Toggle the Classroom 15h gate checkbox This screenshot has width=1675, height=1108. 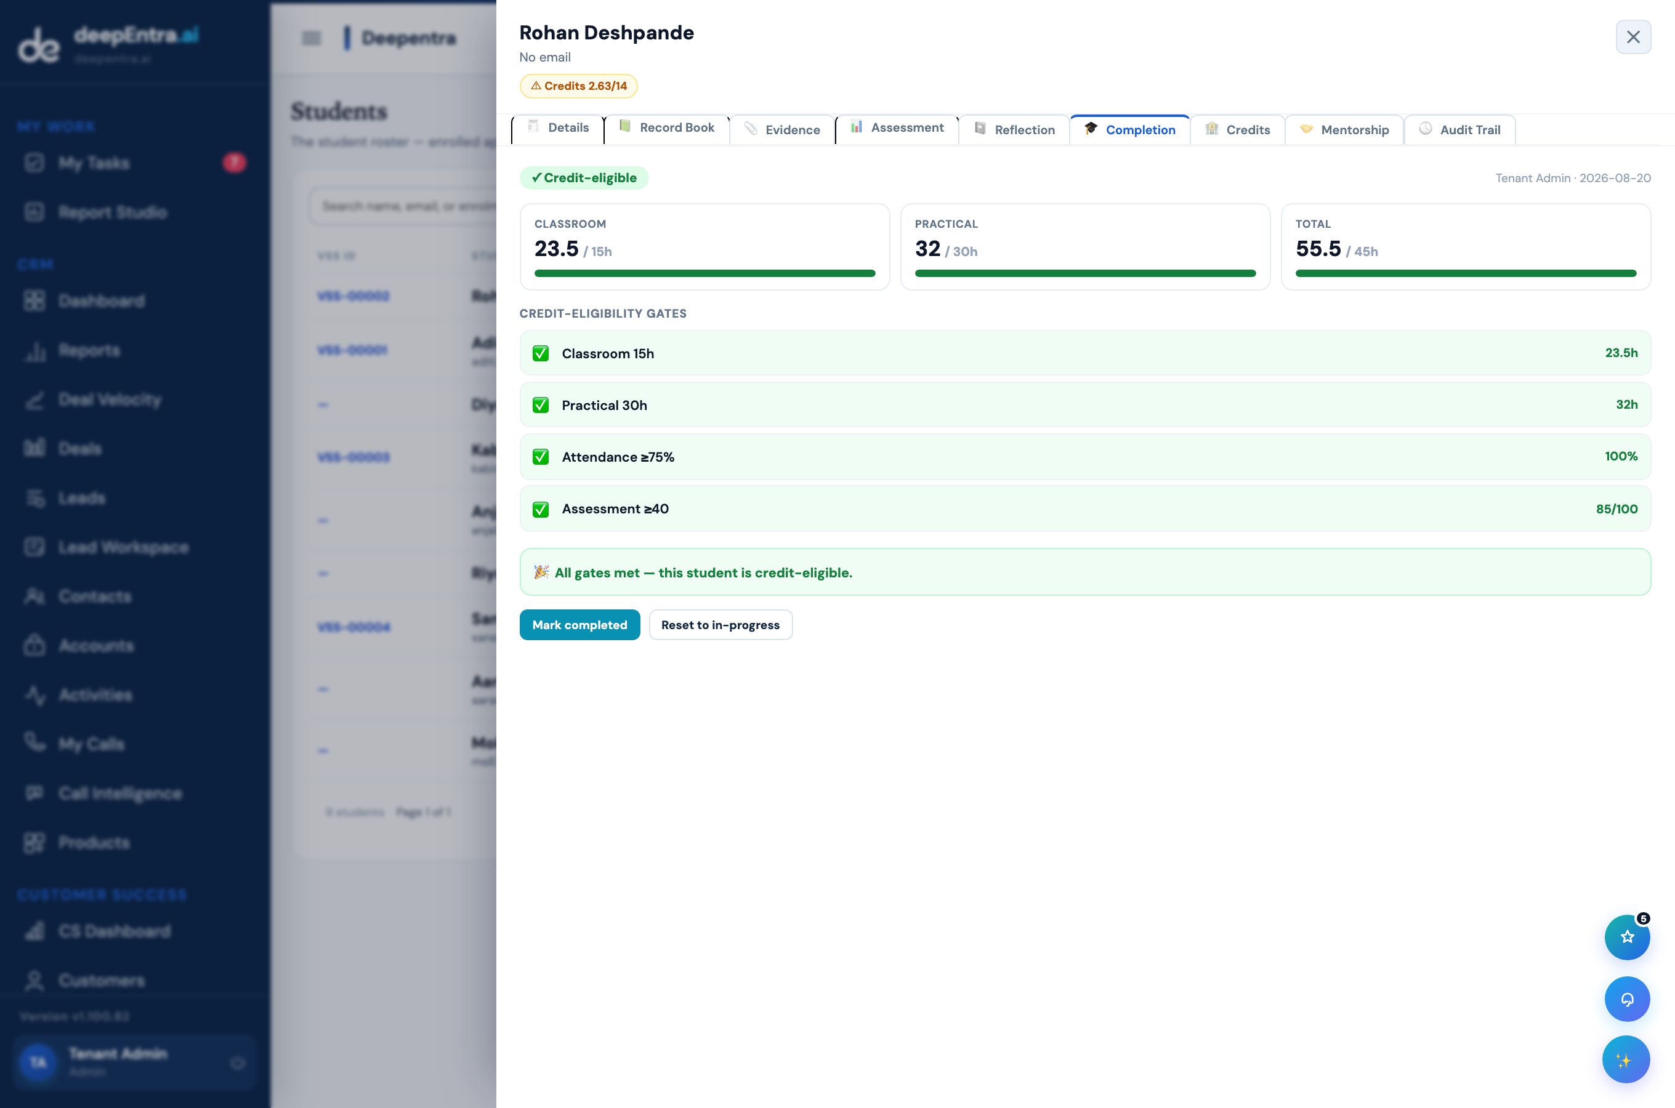click(x=541, y=353)
